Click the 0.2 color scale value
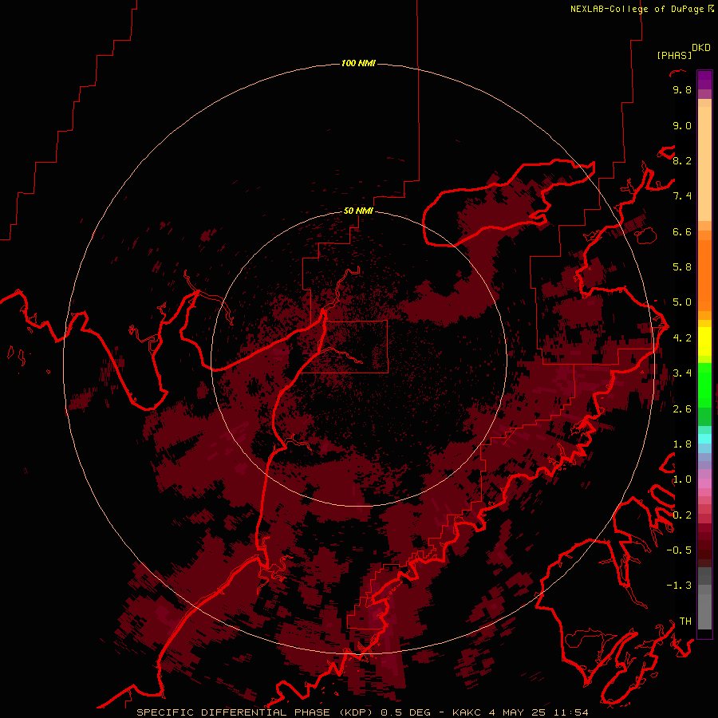This screenshot has height=718, width=718. click(x=682, y=515)
